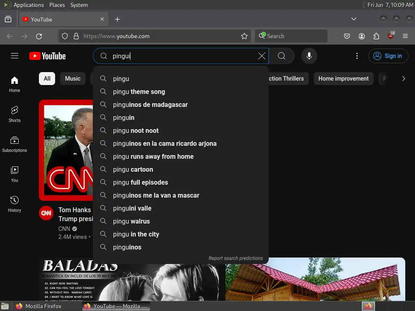Open the CNN Tom Hanks video thumbnail
Image resolution: width=415 pixels, height=311 pixels.
click(66, 150)
